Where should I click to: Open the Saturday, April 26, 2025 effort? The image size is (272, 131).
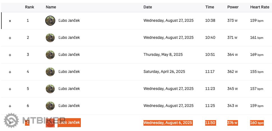coord(164,72)
